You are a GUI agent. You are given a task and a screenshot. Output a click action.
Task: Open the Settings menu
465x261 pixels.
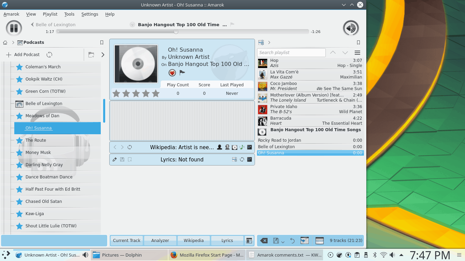click(90, 14)
